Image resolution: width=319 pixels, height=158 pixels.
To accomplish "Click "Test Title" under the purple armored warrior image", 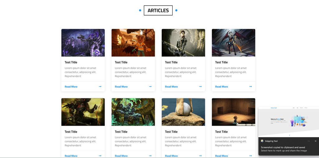I will tap(71, 62).
